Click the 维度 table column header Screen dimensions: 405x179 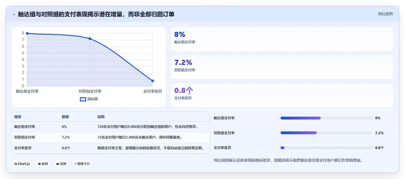(18, 117)
